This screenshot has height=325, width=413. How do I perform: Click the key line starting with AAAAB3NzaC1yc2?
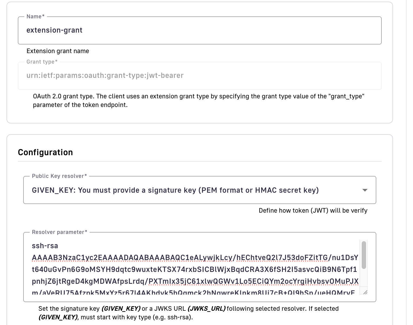194,258
